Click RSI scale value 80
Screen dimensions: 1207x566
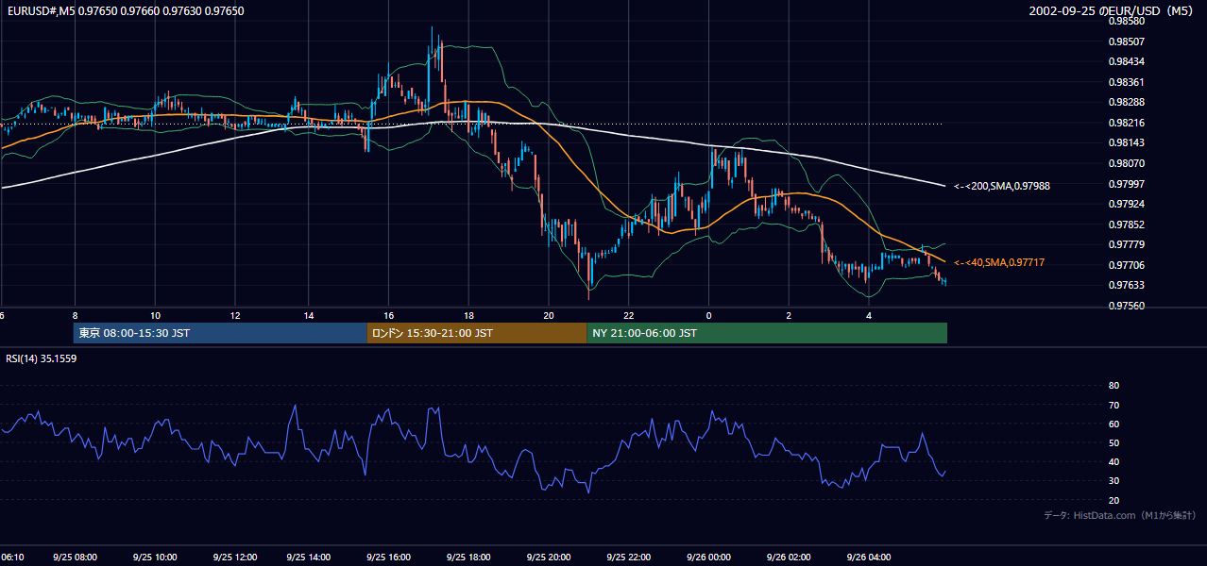coord(1113,386)
